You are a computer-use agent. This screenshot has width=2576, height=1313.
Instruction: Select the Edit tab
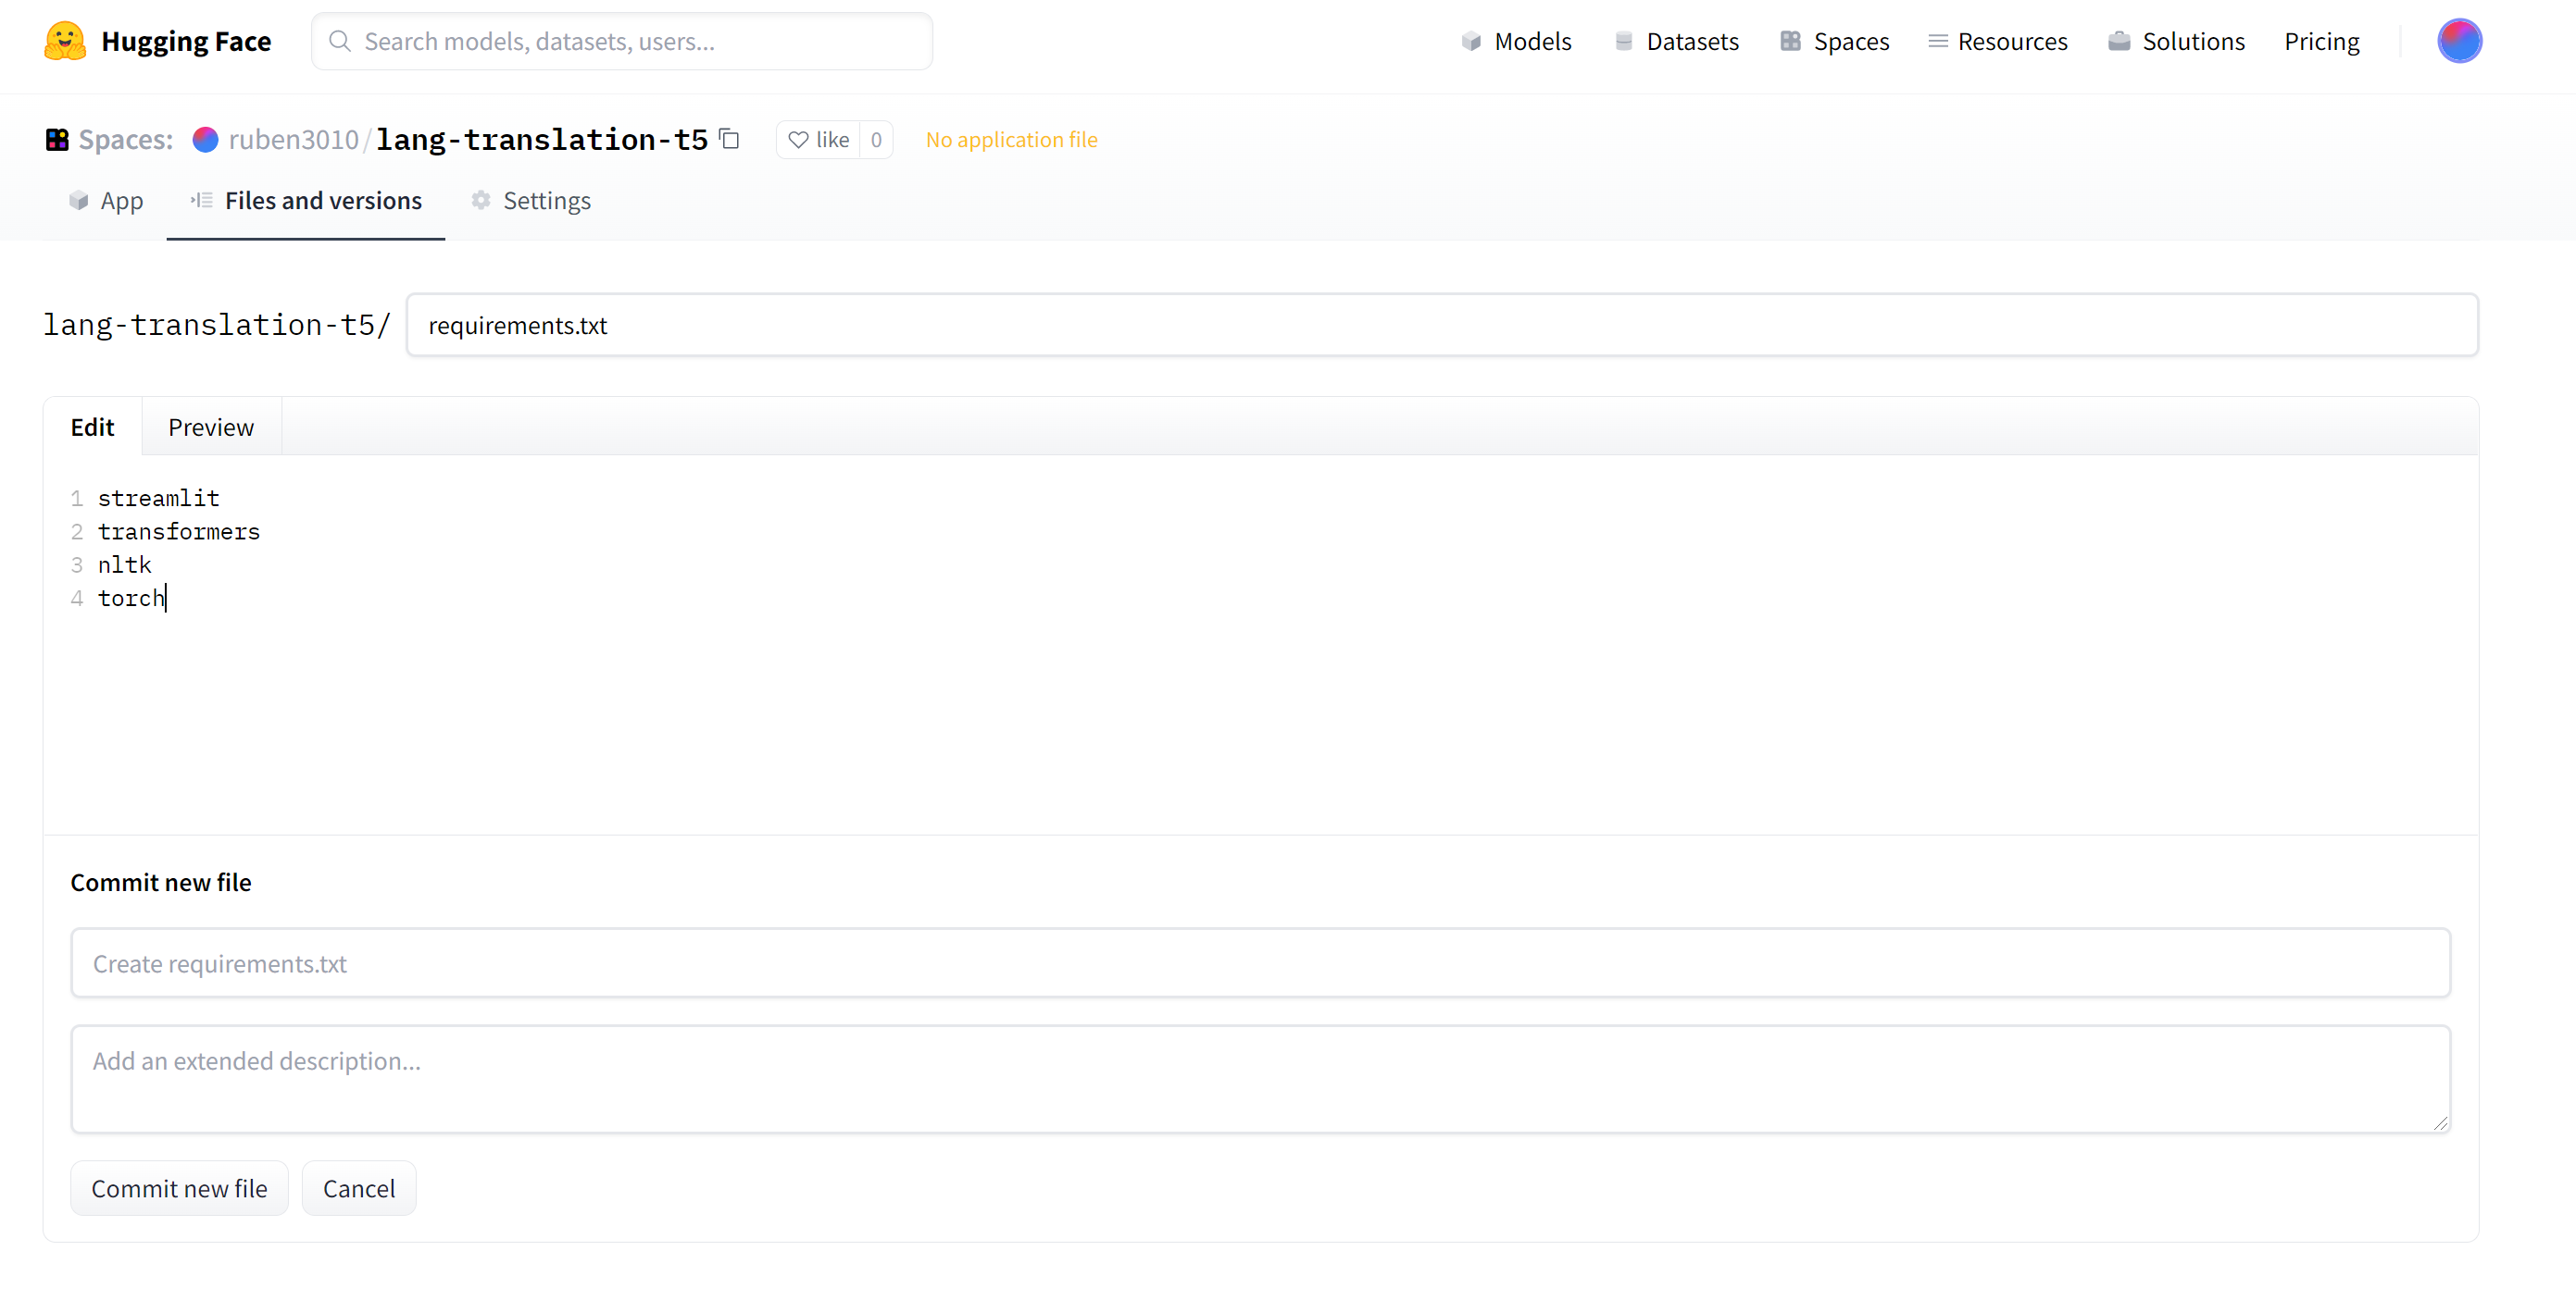pos(92,427)
